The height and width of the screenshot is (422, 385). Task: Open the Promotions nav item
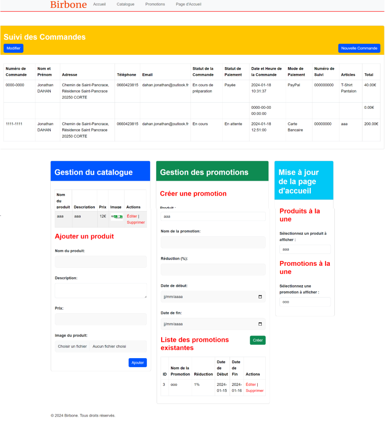(155, 4)
